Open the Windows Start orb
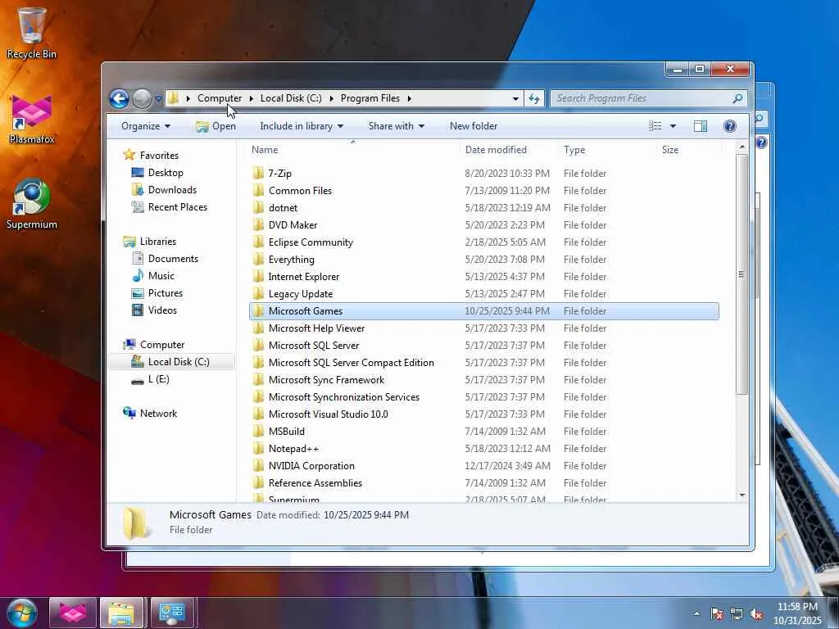 click(x=22, y=613)
